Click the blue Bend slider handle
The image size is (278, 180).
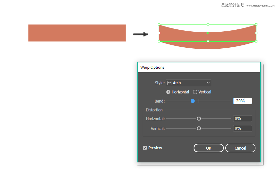coord(193,101)
